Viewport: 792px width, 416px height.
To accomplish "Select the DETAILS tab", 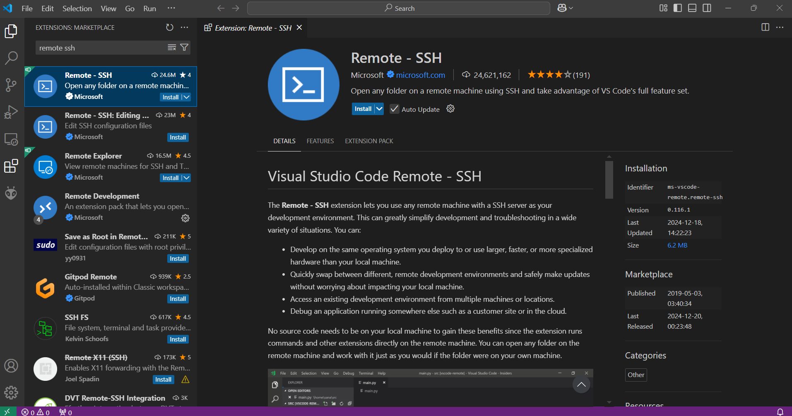I will [x=284, y=141].
